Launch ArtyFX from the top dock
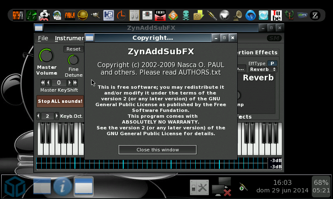The width and height of the screenshot is (333, 199). click(18, 15)
